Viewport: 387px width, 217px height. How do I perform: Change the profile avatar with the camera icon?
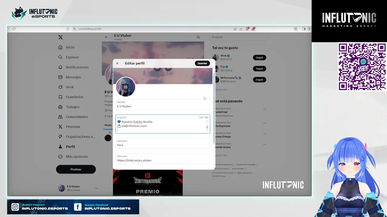tap(125, 87)
